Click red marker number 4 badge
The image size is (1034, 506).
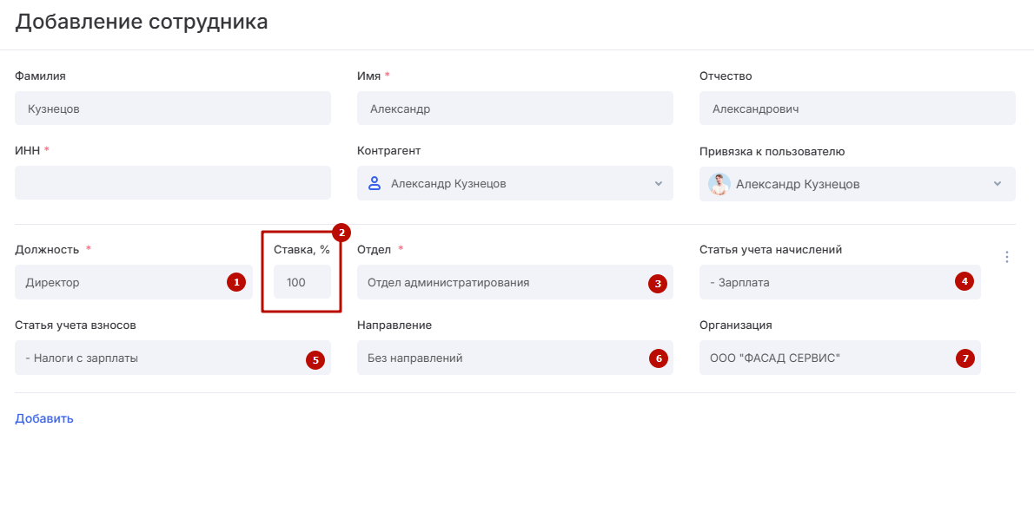(963, 281)
